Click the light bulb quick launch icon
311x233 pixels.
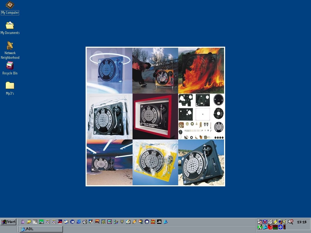[122, 222]
